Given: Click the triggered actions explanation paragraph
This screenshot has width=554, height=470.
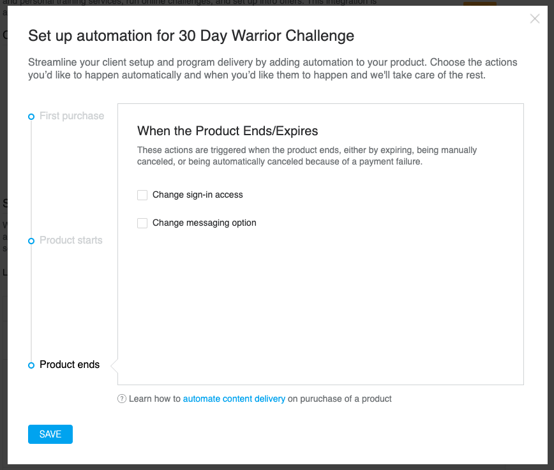Looking at the screenshot, I should click(306, 156).
